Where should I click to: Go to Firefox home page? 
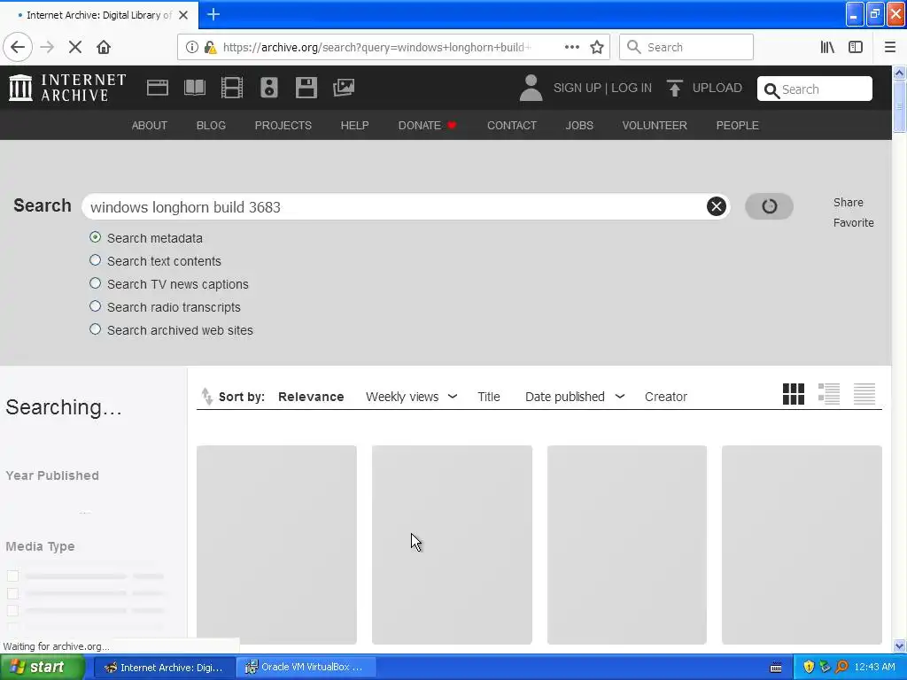[x=104, y=47]
